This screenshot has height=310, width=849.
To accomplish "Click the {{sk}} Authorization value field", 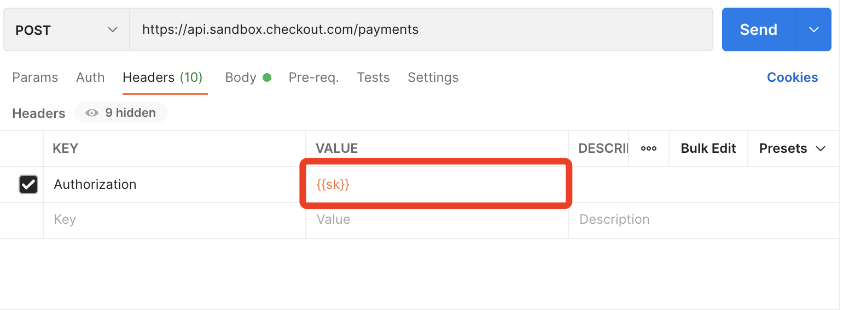I will click(x=437, y=184).
